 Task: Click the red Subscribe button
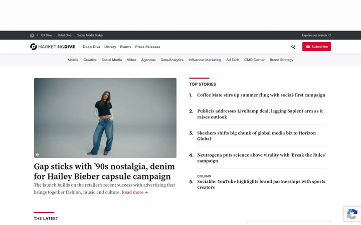[316, 46]
